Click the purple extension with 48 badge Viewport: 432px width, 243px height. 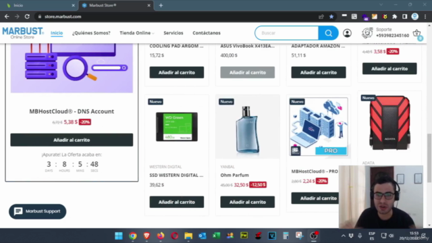click(x=364, y=17)
